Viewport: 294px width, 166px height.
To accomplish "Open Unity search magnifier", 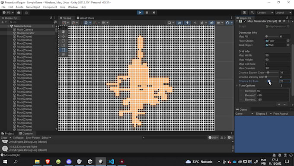I will pyautogui.click(x=252, y=13).
